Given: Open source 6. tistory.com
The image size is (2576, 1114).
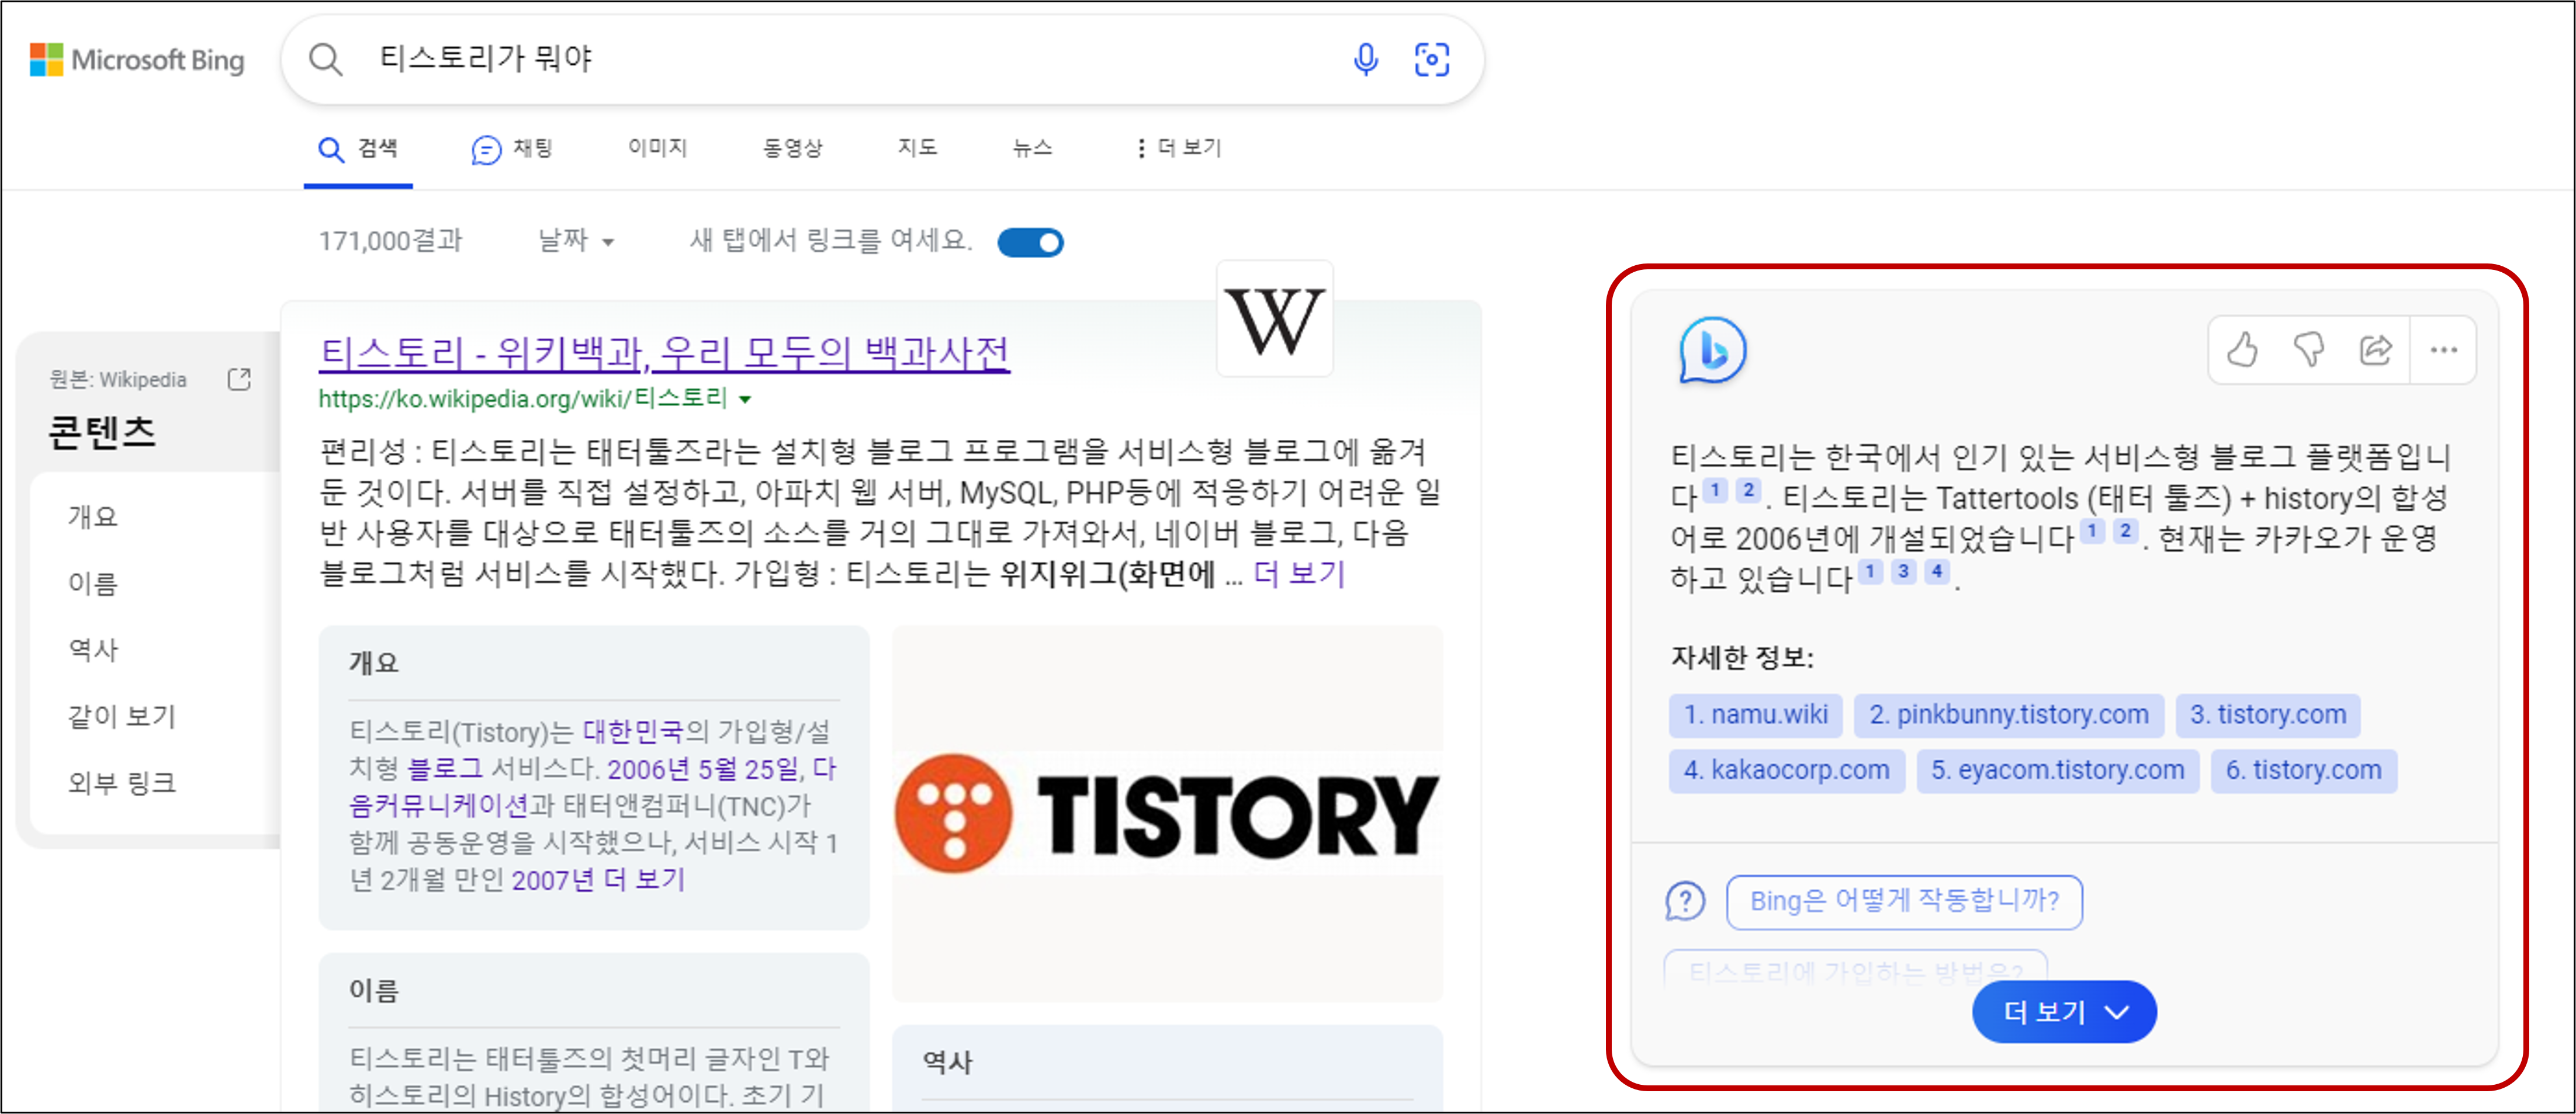Looking at the screenshot, I should (2304, 771).
